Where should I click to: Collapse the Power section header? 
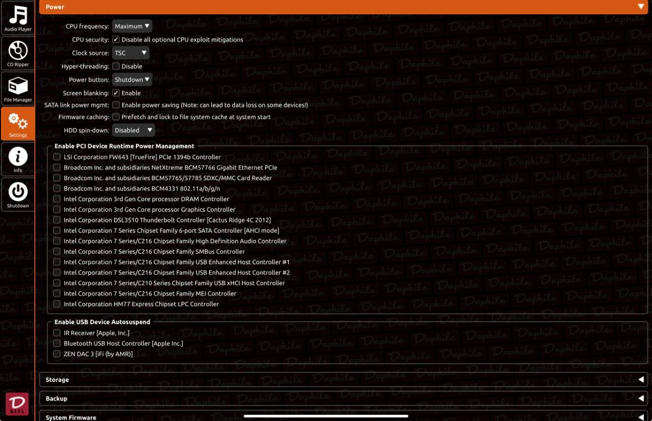click(343, 7)
